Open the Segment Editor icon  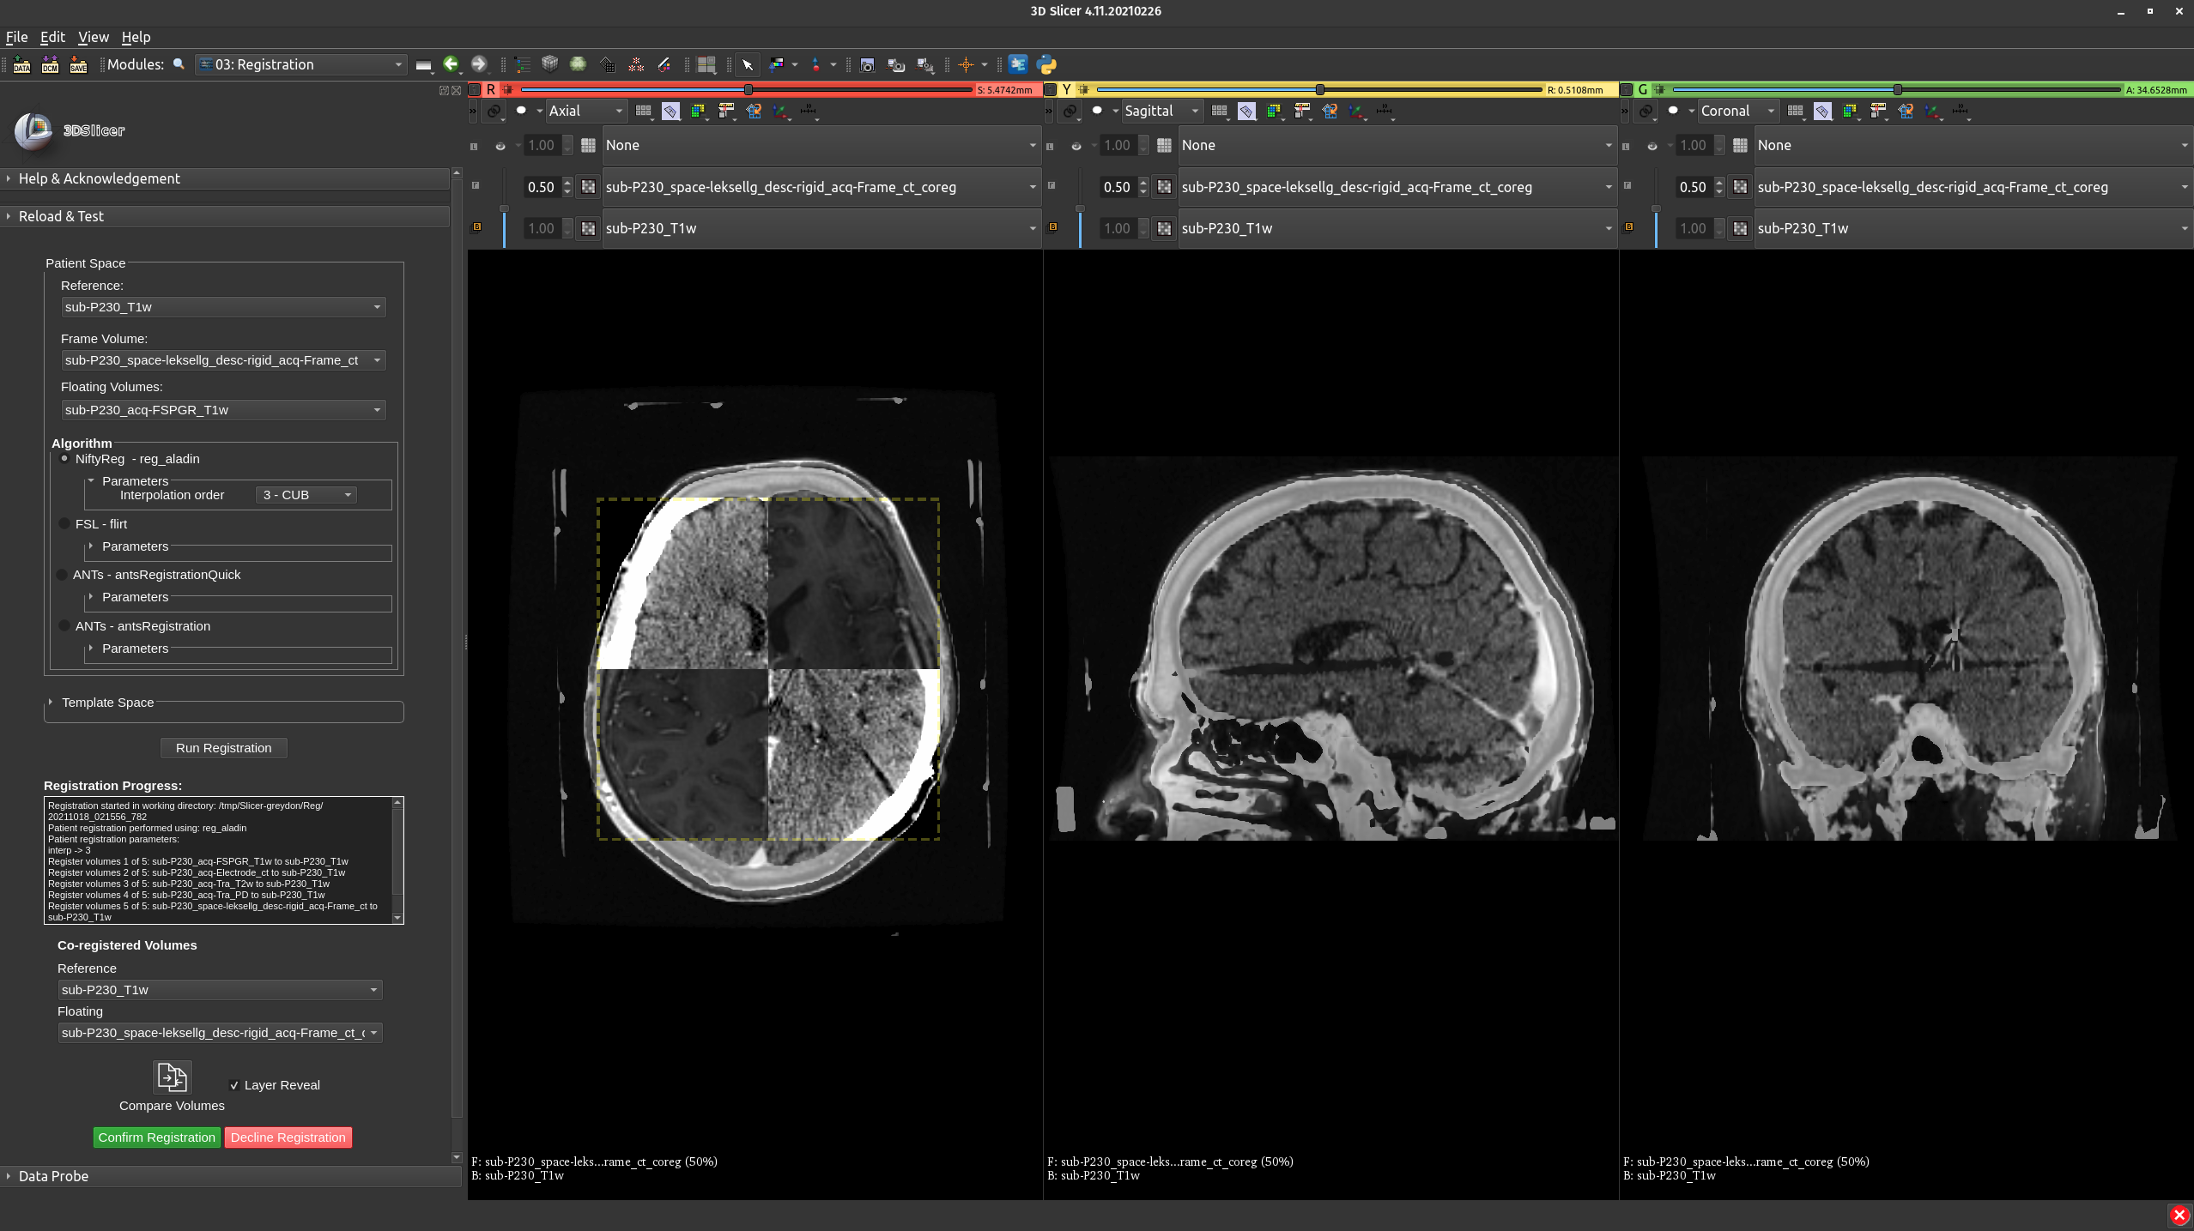point(664,64)
